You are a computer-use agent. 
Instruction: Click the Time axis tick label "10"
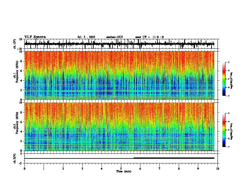[x=217, y=169]
